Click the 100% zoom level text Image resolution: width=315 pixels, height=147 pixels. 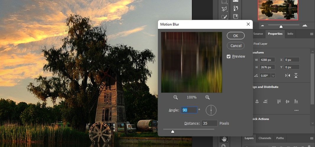pos(192,97)
